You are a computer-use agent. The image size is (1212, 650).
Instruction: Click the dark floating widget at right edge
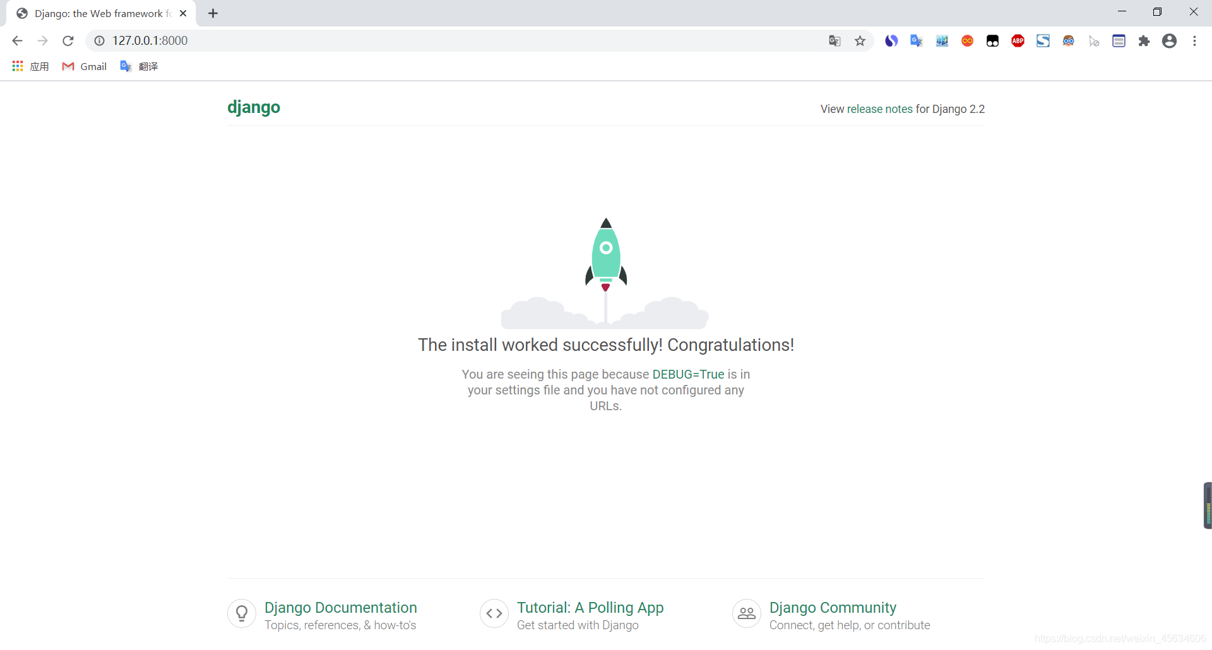[x=1208, y=505]
